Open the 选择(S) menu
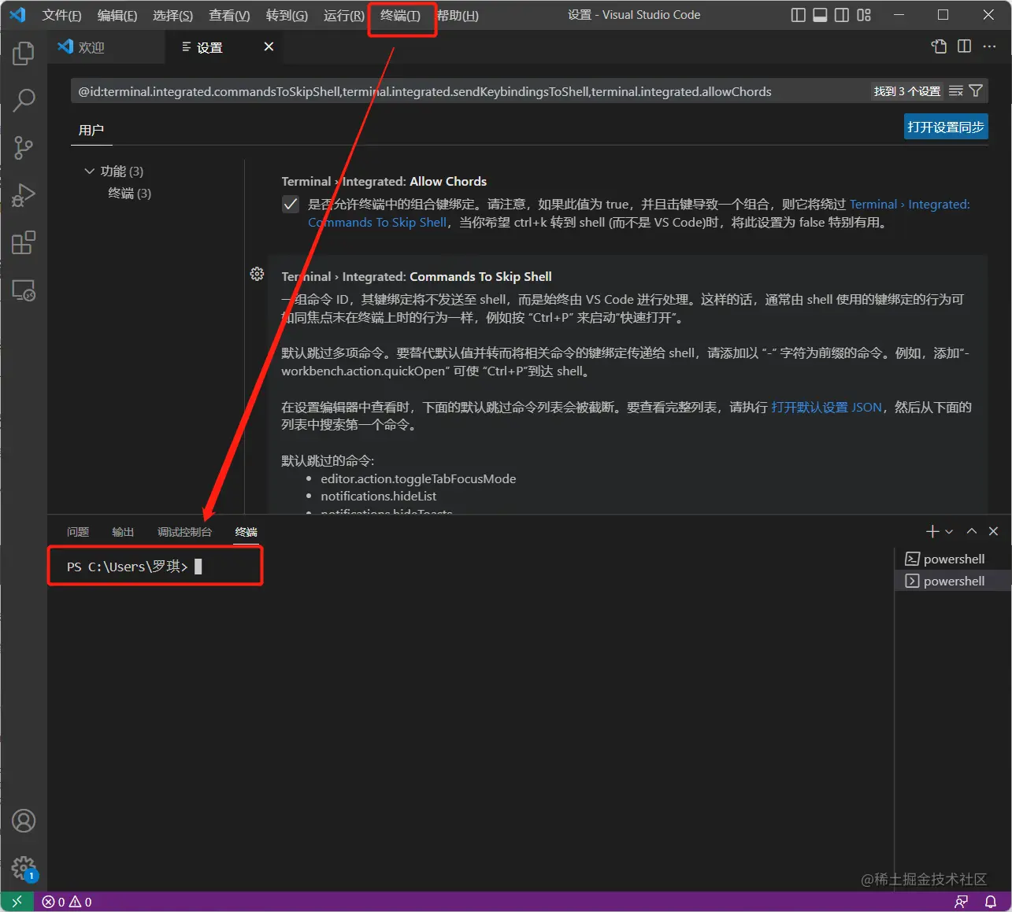The width and height of the screenshot is (1012, 912). click(x=172, y=16)
